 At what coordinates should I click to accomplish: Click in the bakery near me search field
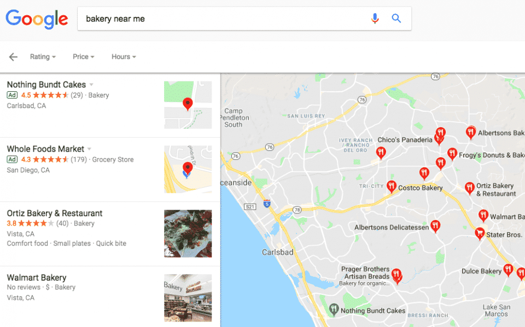(x=221, y=19)
